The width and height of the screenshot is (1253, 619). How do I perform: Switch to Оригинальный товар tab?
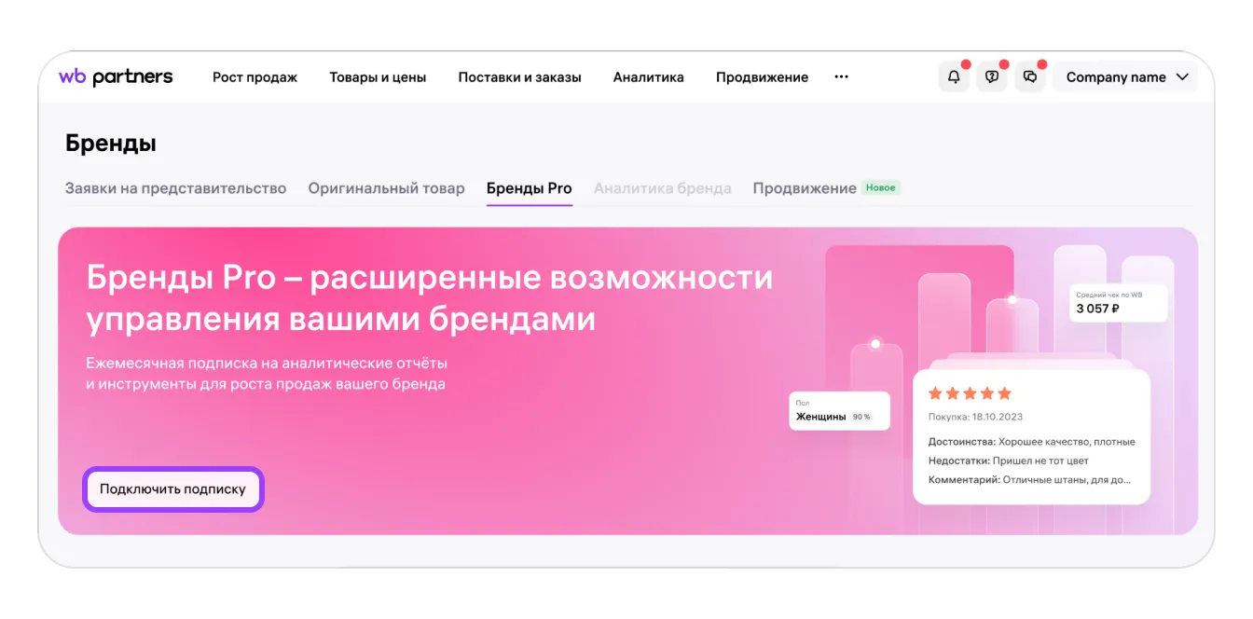pyautogui.click(x=386, y=188)
